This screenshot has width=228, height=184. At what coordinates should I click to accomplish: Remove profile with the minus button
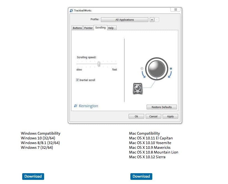pos(157,20)
